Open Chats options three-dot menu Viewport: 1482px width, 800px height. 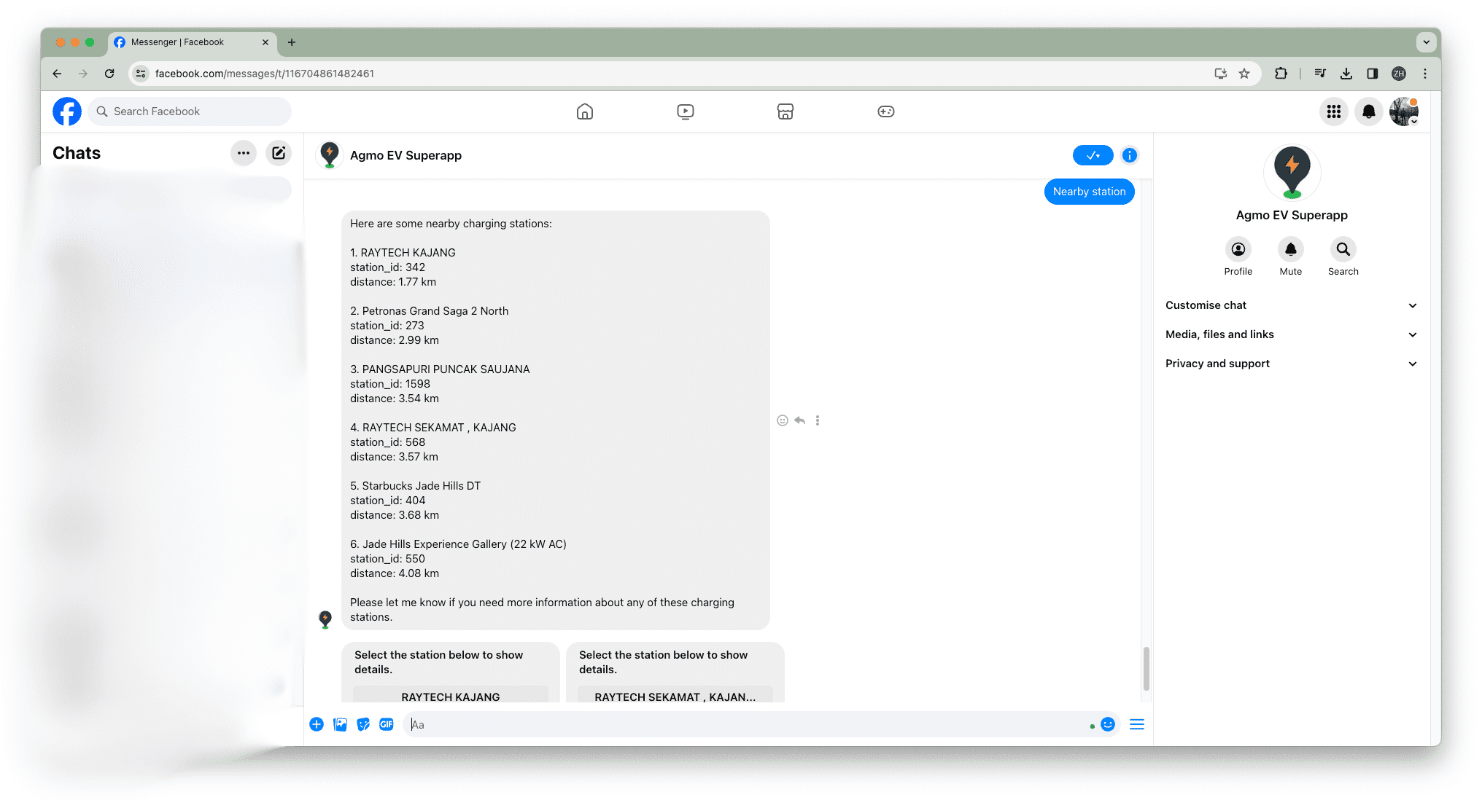[x=244, y=153]
